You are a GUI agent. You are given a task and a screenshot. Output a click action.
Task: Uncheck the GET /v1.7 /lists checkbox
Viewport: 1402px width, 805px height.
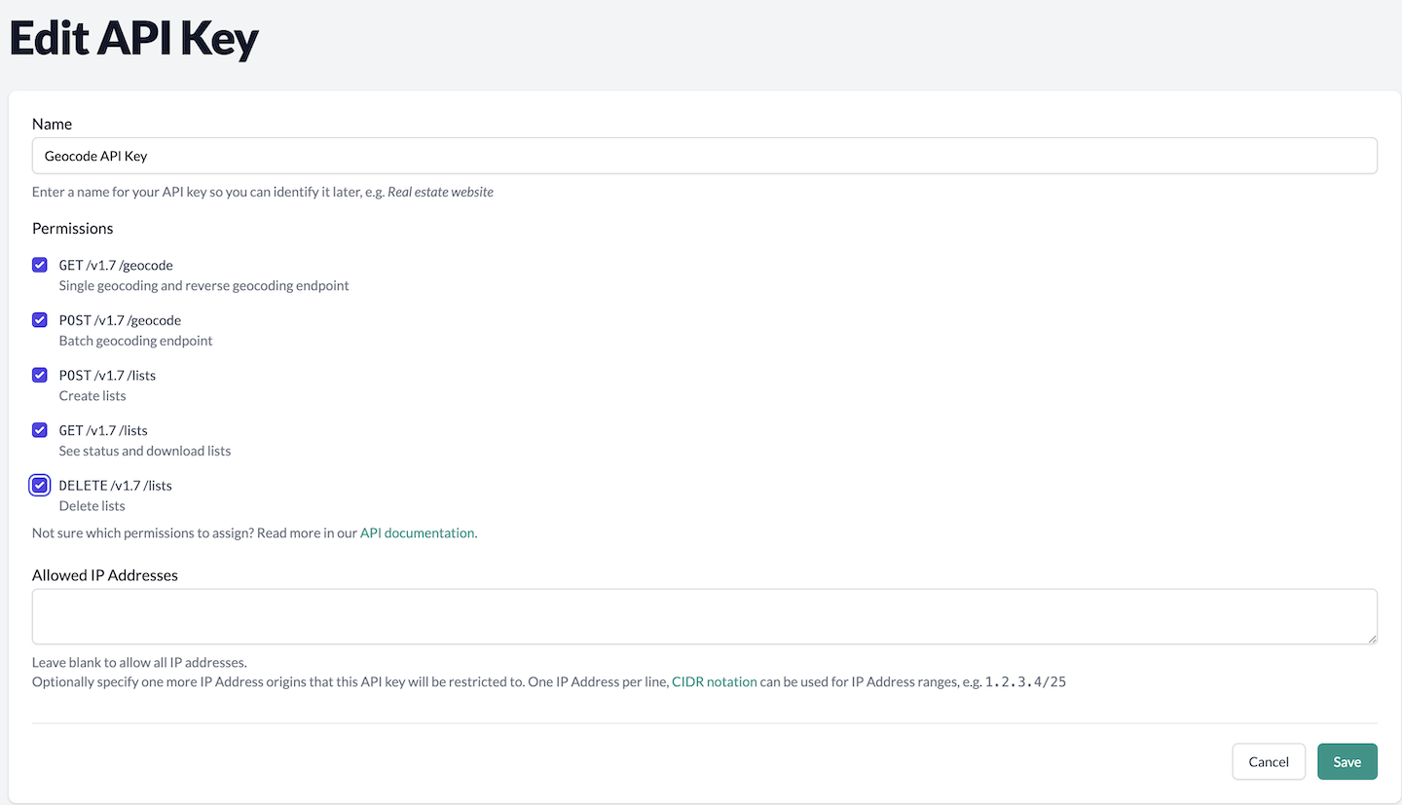point(40,430)
